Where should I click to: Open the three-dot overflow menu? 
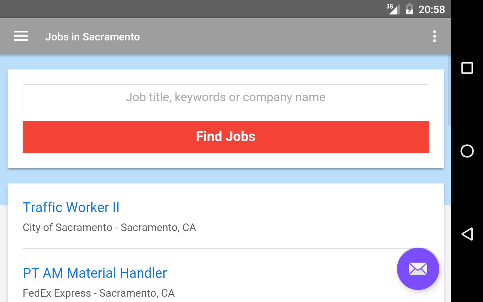tap(435, 36)
